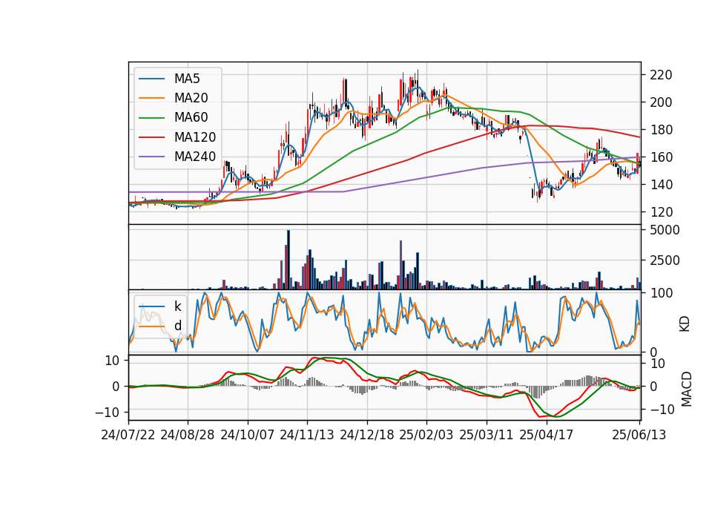
Task: Click the 25/06/13 date axis label
Action: tap(639, 435)
